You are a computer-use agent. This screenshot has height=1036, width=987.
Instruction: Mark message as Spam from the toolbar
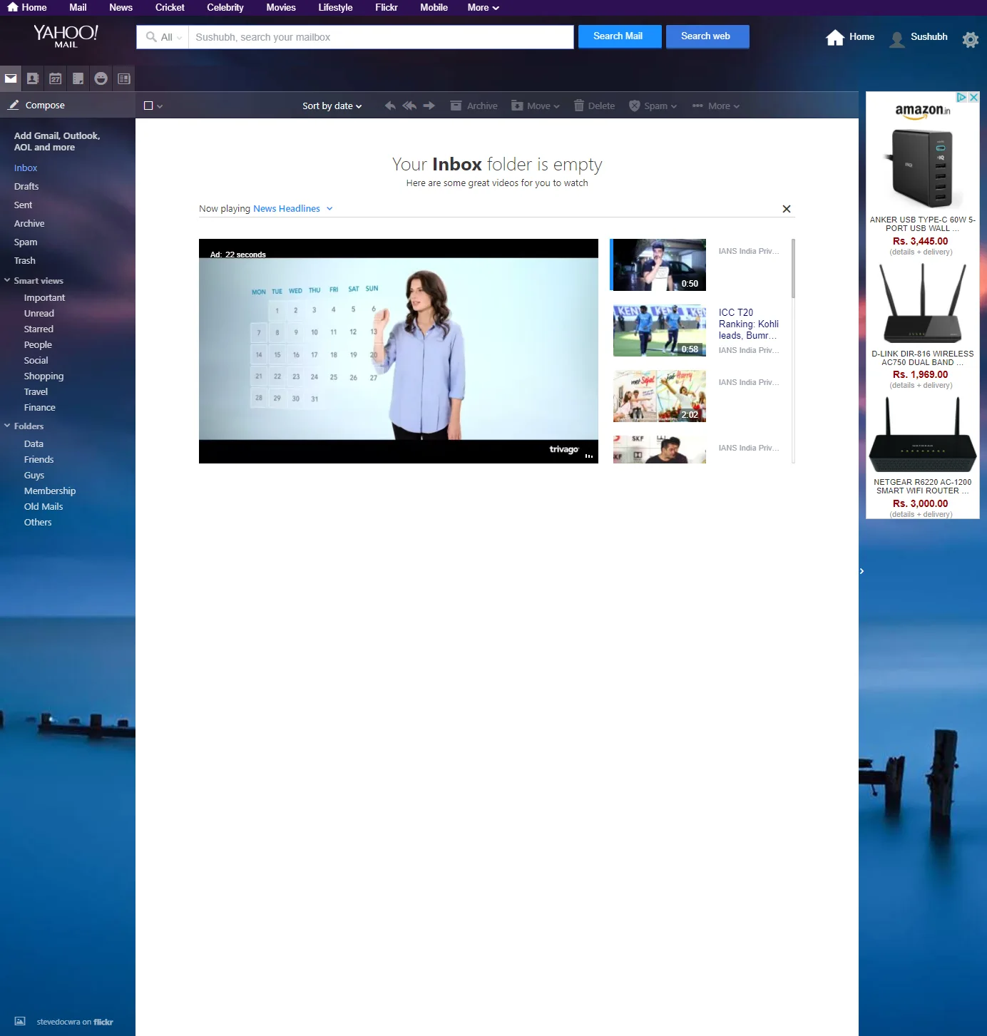(x=652, y=106)
